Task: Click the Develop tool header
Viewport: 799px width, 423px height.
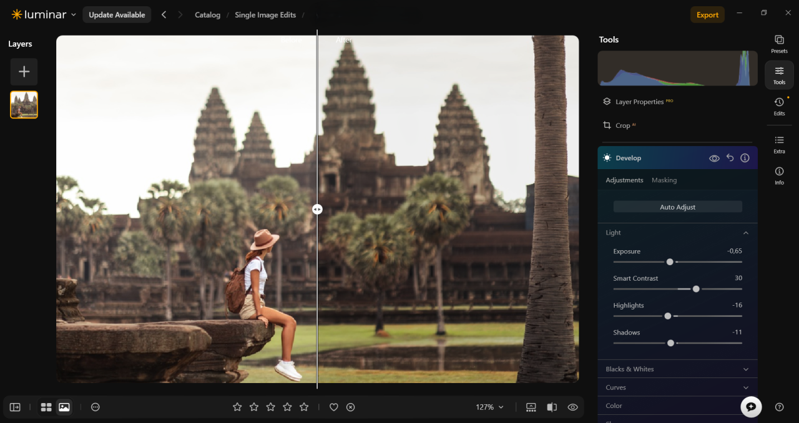Action: click(x=677, y=158)
